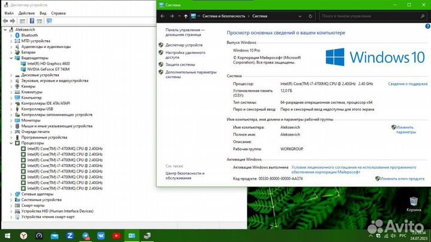
Task: Select Intel(R) HD Graphics 4600 adapter
Action: (x=48, y=63)
